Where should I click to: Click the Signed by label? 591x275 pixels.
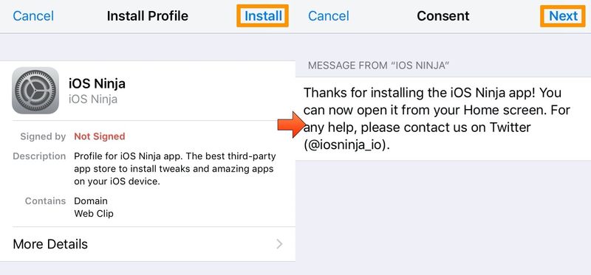click(43, 136)
